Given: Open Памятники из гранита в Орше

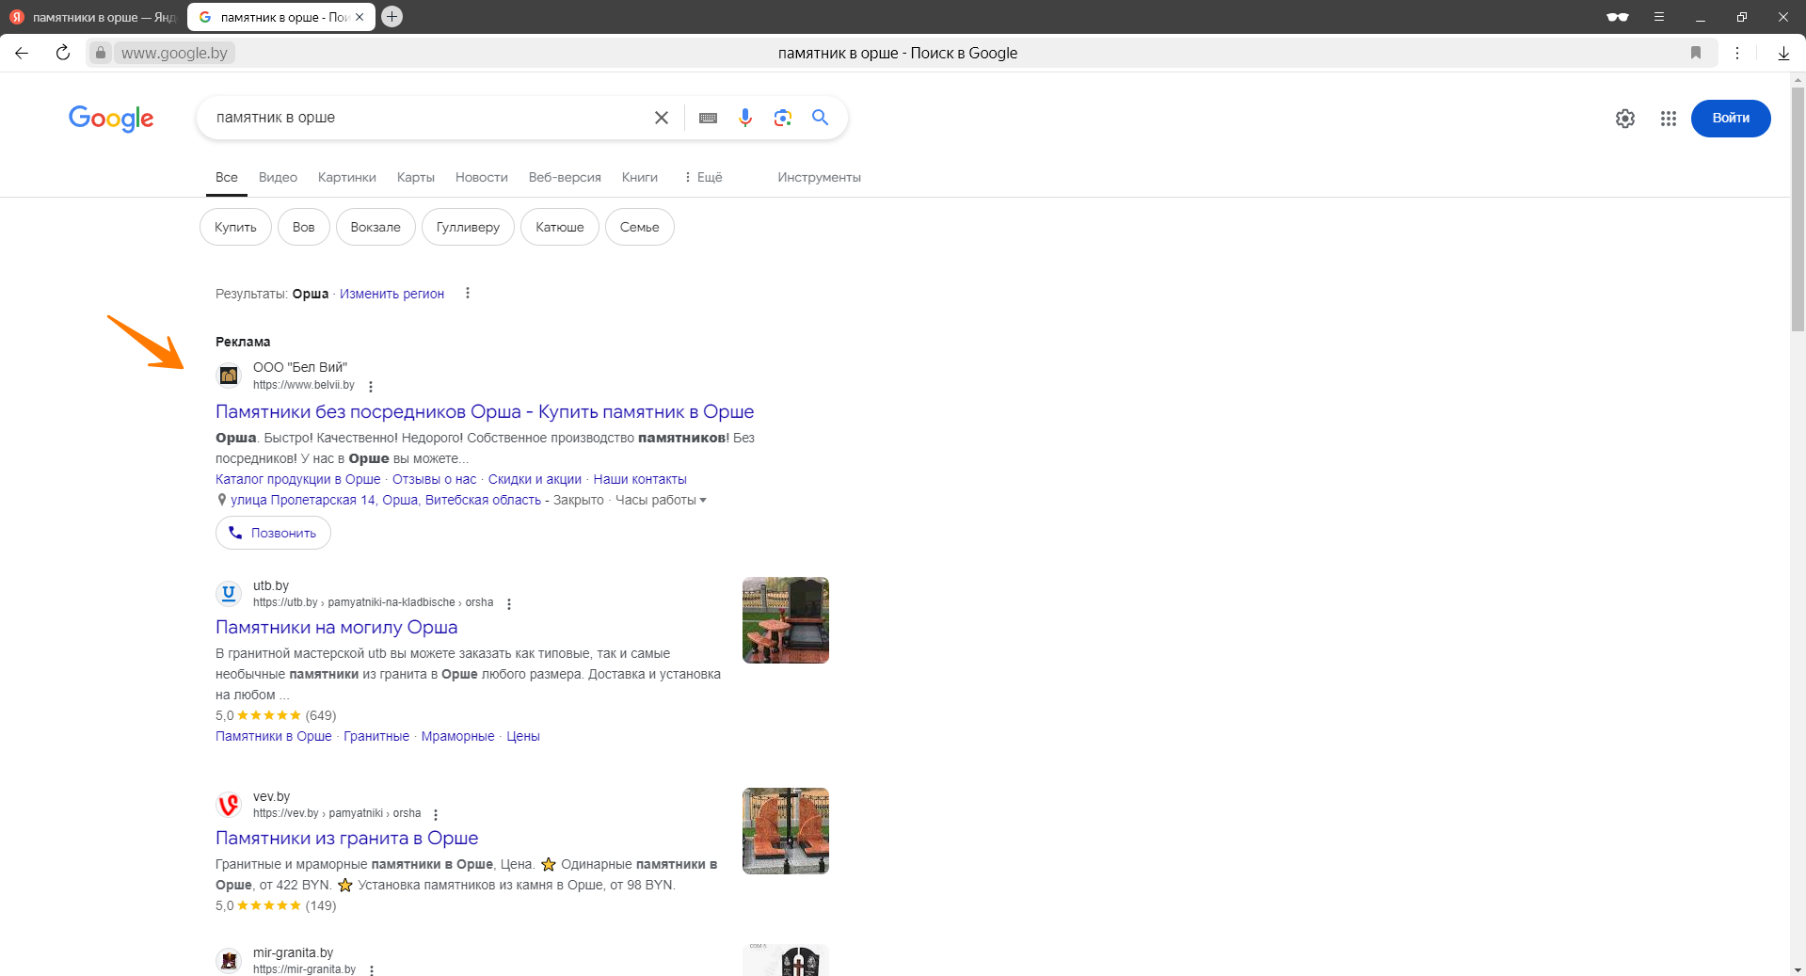Looking at the screenshot, I should (347, 838).
